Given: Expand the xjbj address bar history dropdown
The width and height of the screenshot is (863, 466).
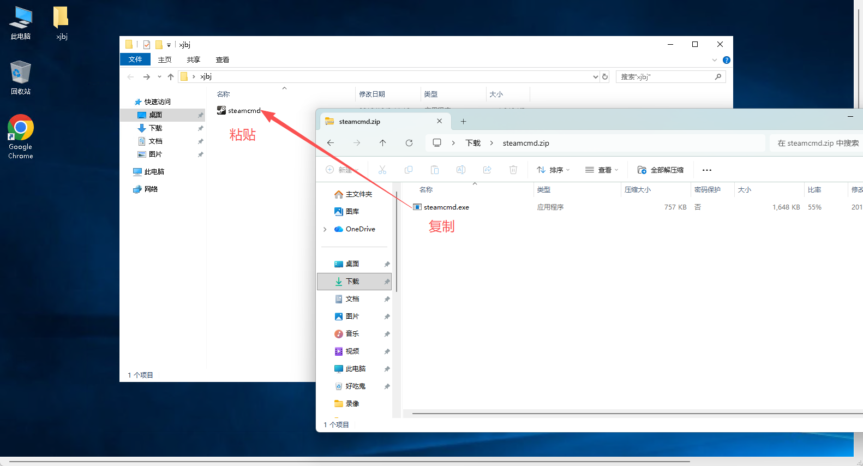Looking at the screenshot, I should point(595,77).
